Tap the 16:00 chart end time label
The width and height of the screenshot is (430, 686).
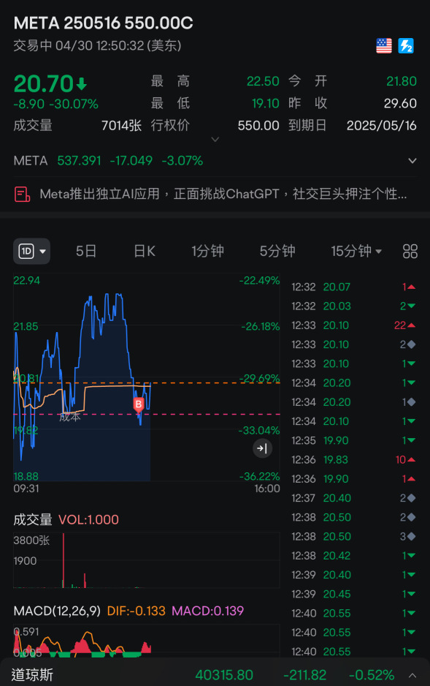(x=267, y=489)
